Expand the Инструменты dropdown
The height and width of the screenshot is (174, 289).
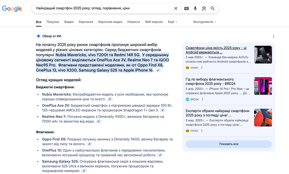pyautogui.click(x=205, y=22)
